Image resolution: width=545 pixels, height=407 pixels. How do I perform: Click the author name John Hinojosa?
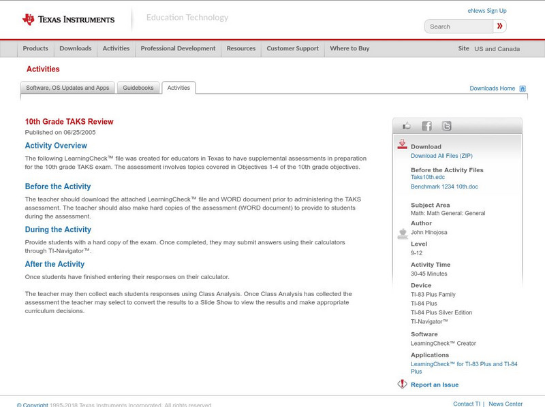[x=429, y=232]
